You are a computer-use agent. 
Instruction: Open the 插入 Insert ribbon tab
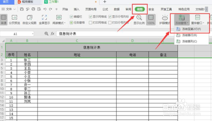(x=77, y=9)
